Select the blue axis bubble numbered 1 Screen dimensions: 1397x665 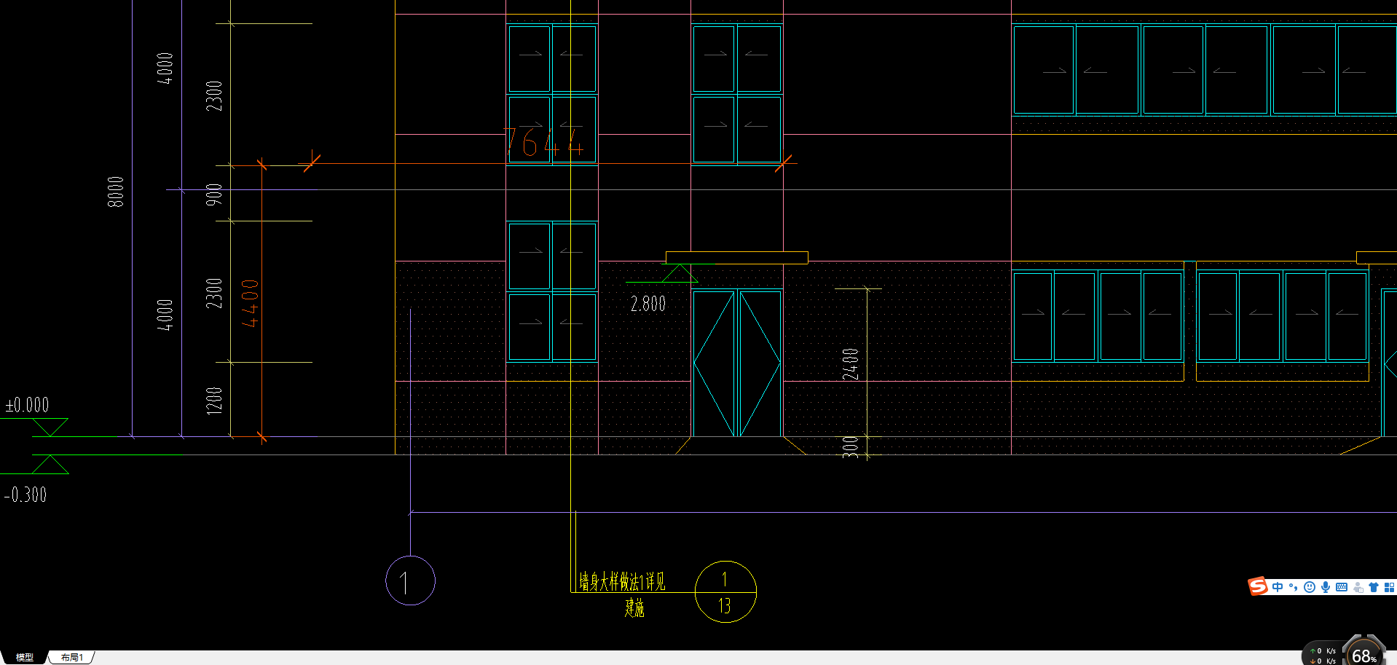(410, 581)
